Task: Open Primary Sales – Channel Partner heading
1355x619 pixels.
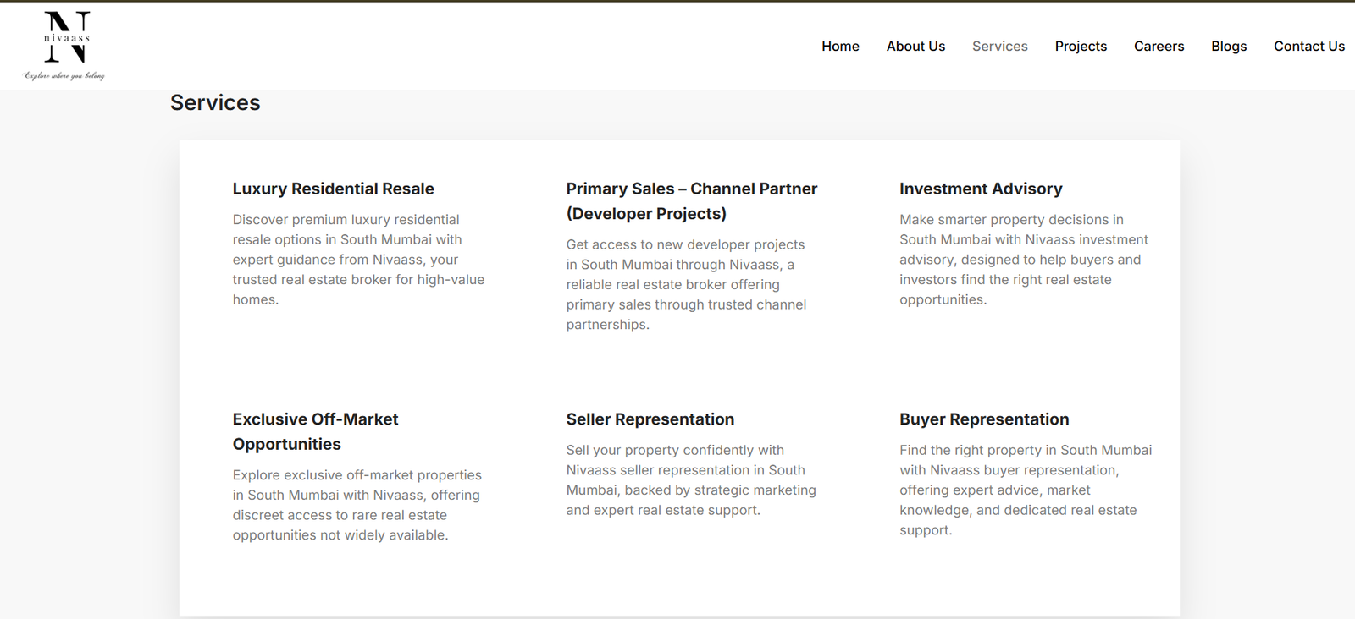Action: 692,201
